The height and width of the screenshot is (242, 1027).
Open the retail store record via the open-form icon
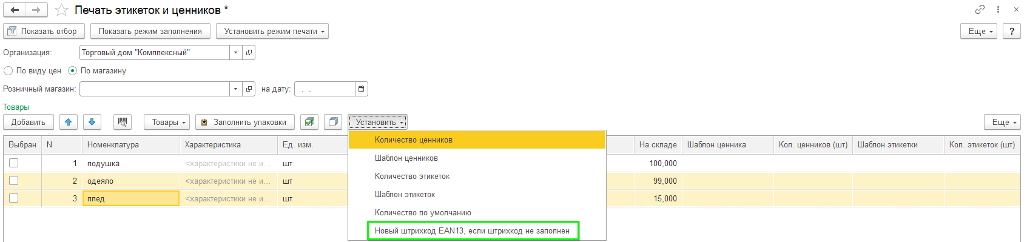pyautogui.click(x=249, y=89)
